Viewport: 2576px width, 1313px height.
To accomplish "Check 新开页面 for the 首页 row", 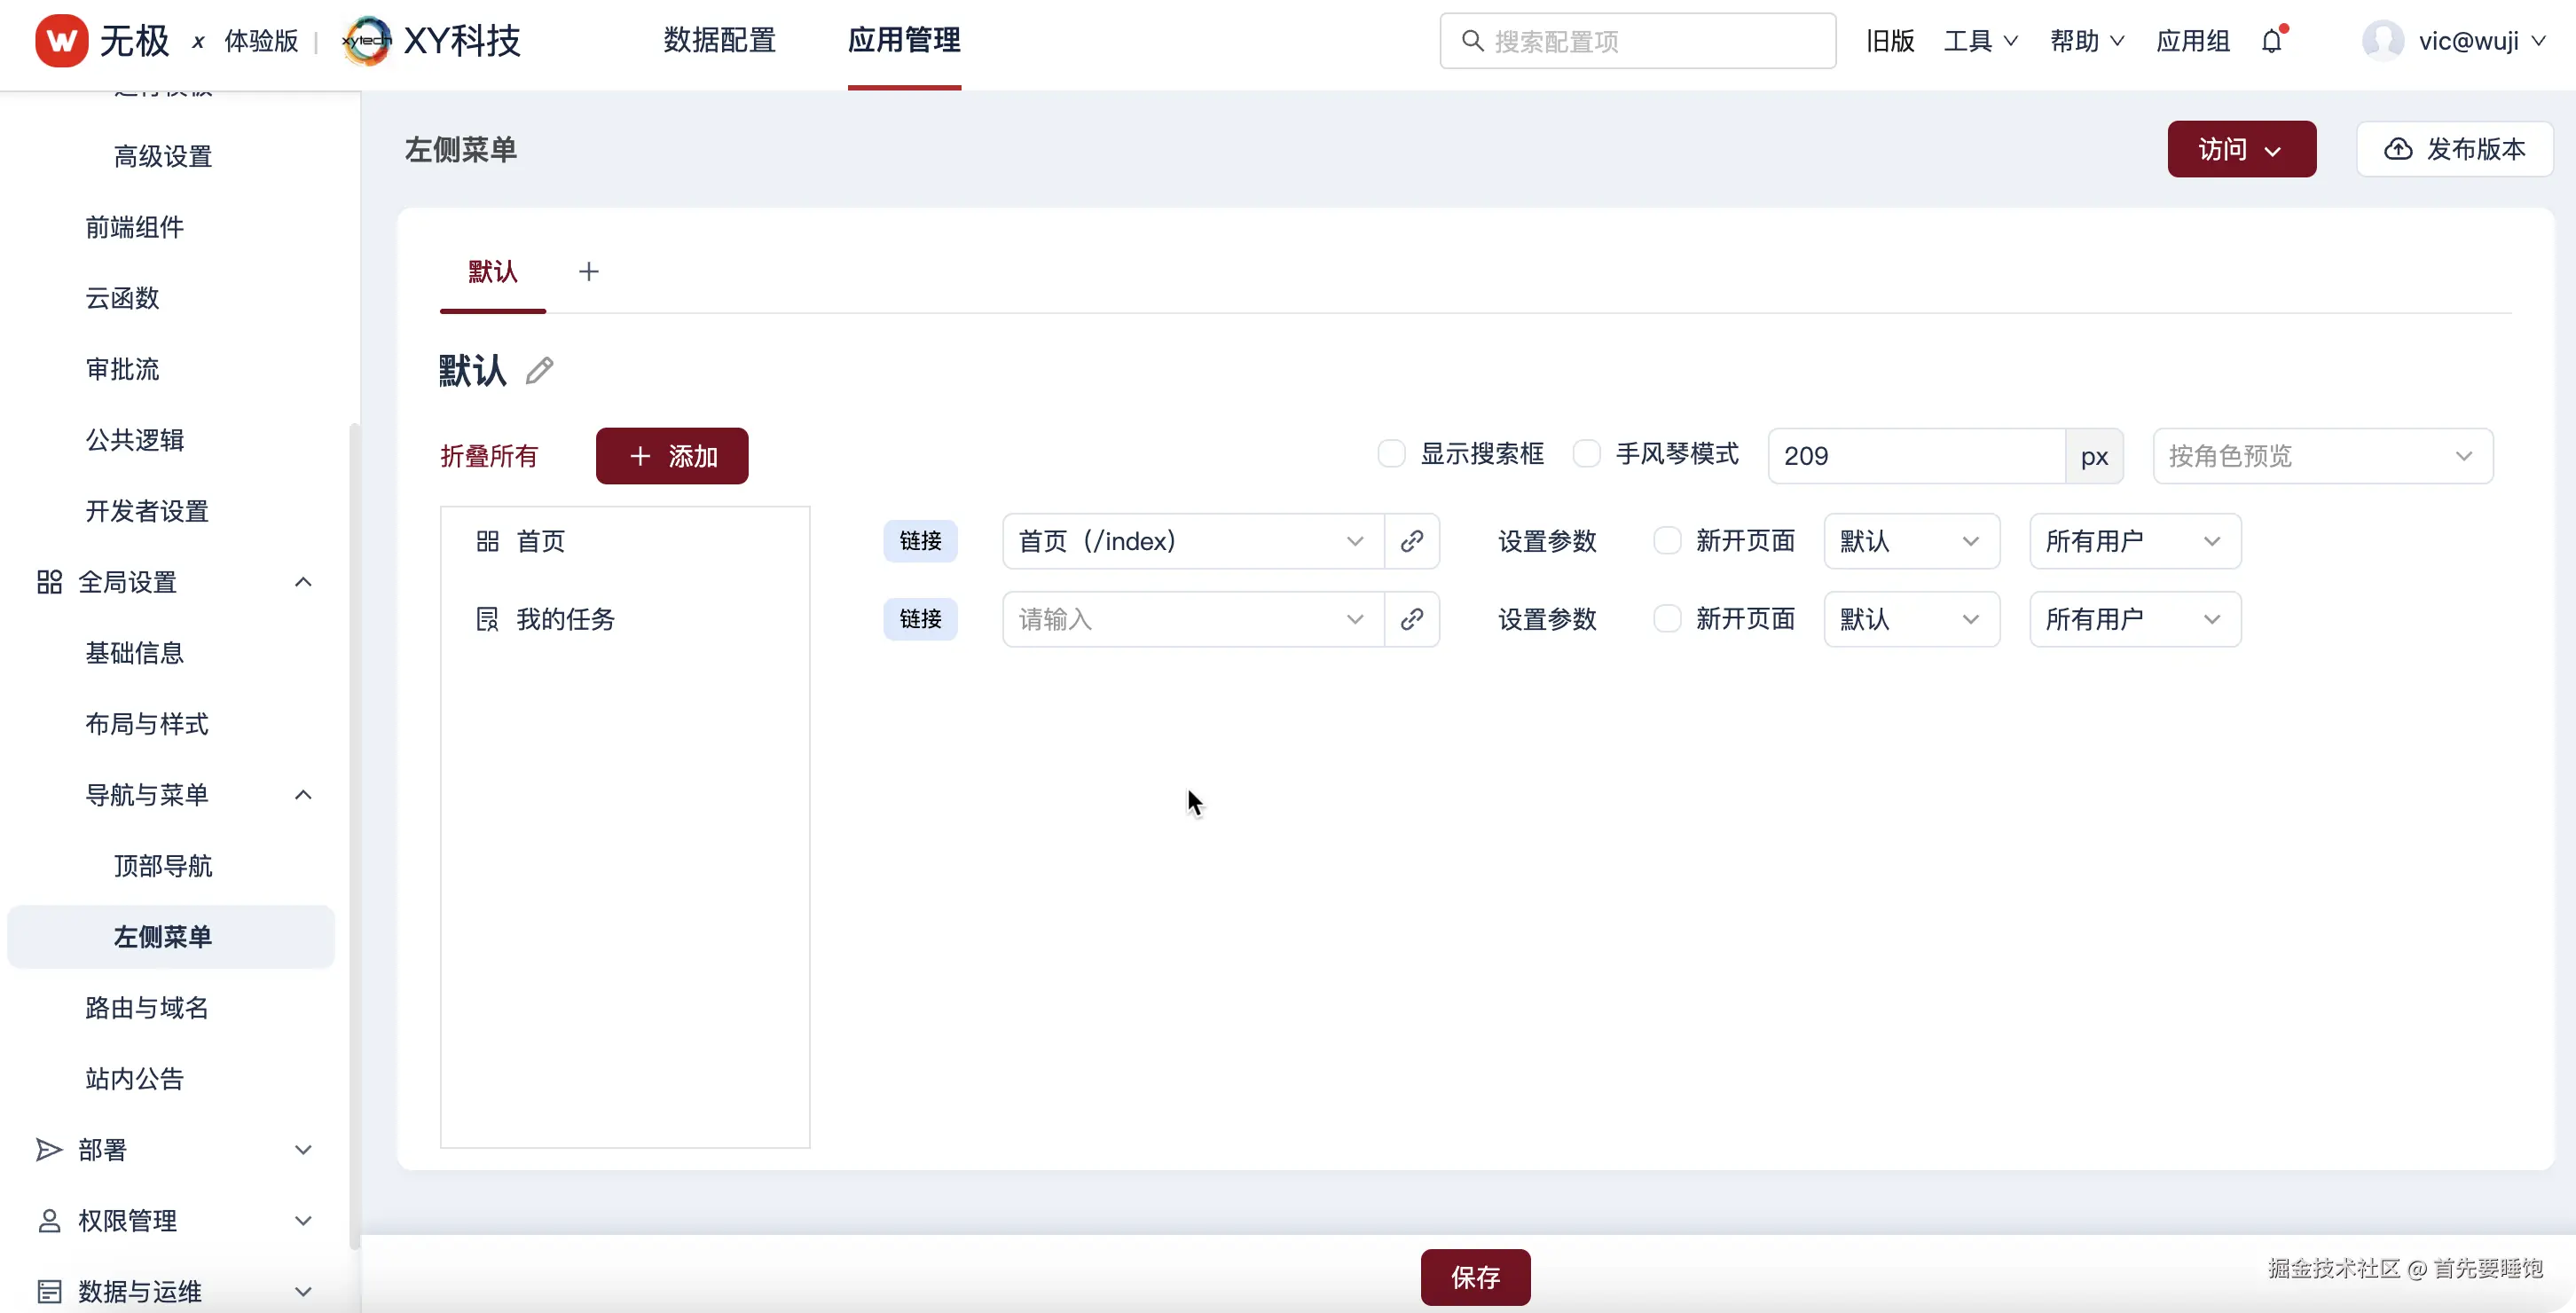I will pos(1666,541).
